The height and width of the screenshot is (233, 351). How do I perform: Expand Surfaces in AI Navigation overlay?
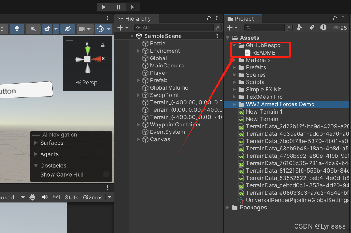coord(36,143)
